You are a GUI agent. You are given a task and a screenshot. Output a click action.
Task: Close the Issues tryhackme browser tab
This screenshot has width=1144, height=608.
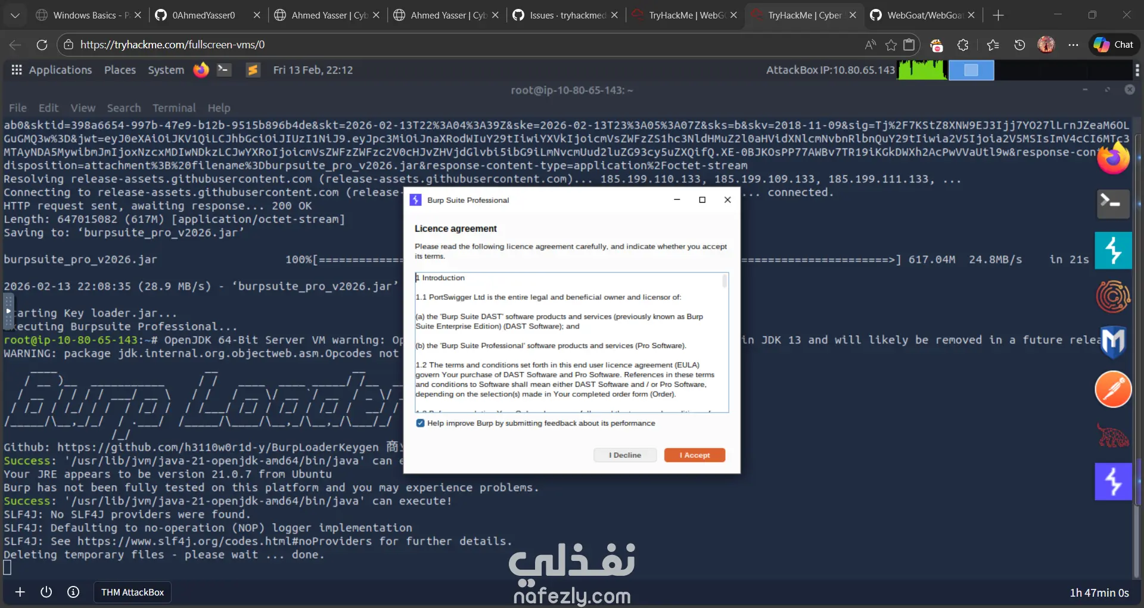click(x=614, y=15)
